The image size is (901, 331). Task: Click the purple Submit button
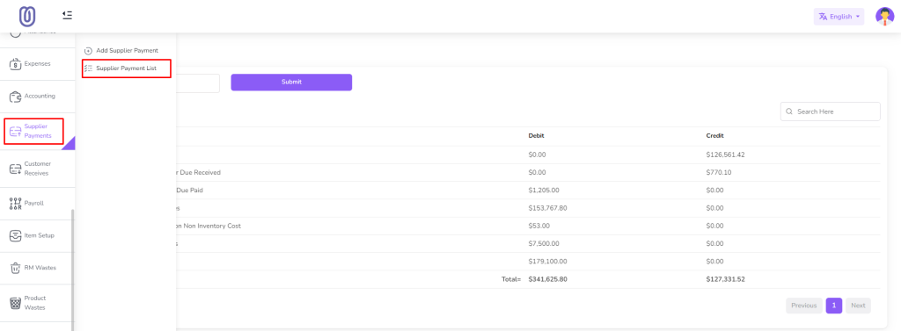point(291,82)
